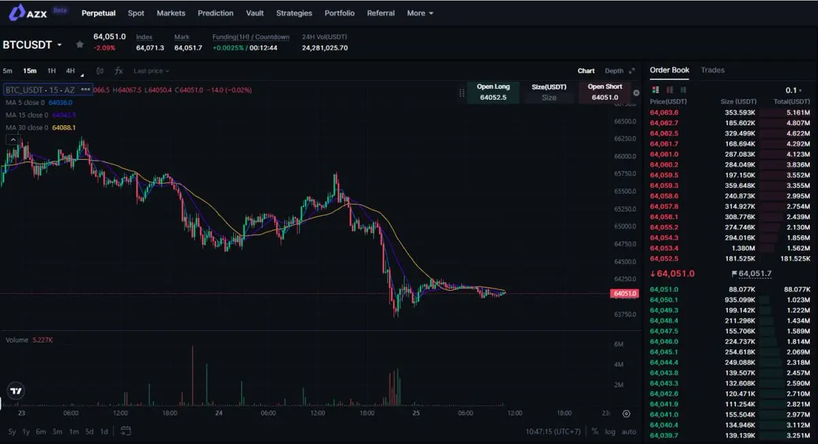Expand more timeframes arrow next to 4H
Screen dimensions: 818x444
click(82, 74)
